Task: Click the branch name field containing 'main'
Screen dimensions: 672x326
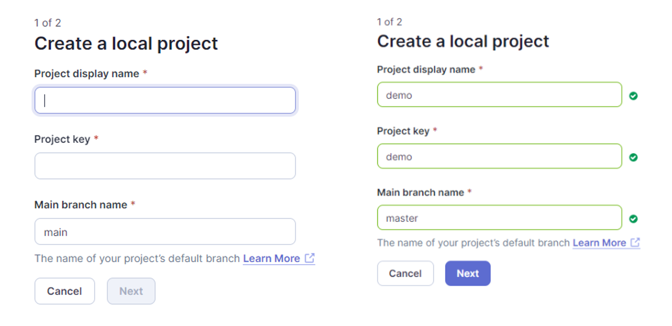Action: (x=165, y=231)
